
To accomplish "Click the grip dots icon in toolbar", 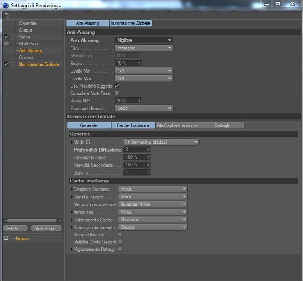I will click(7, 16).
